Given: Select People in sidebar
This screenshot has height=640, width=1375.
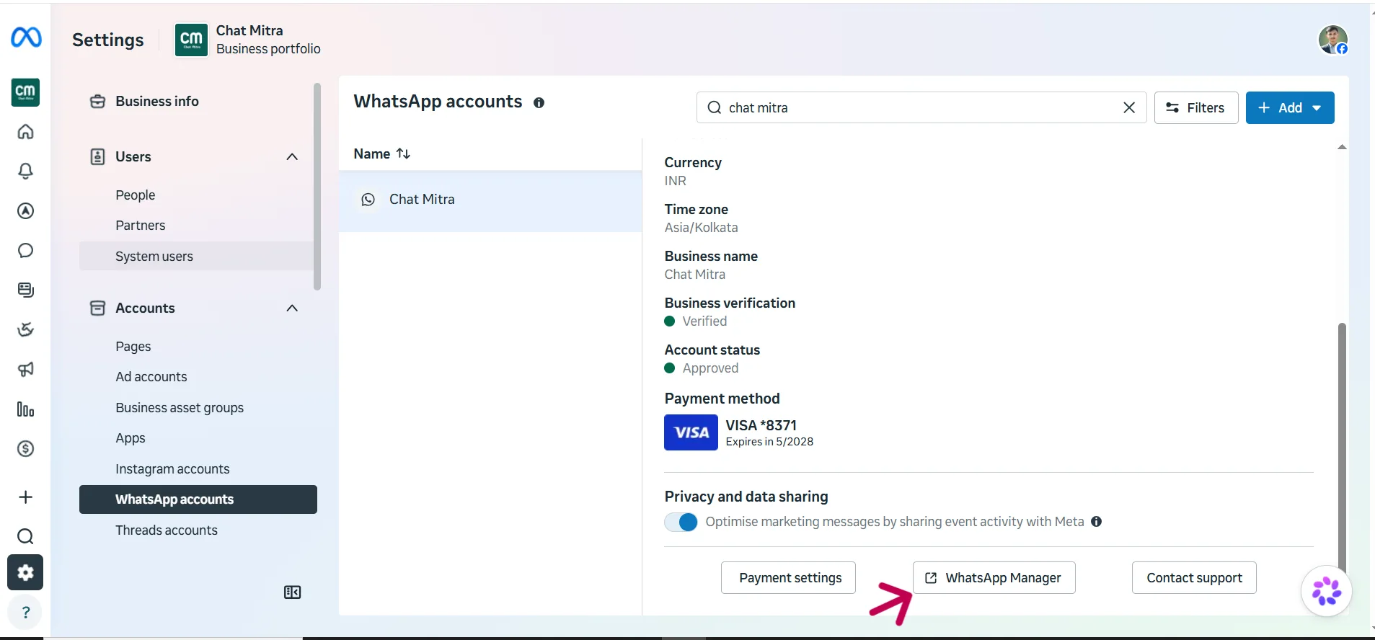Looking at the screenshot, I should pyautogui.click(x=136, y=195).
